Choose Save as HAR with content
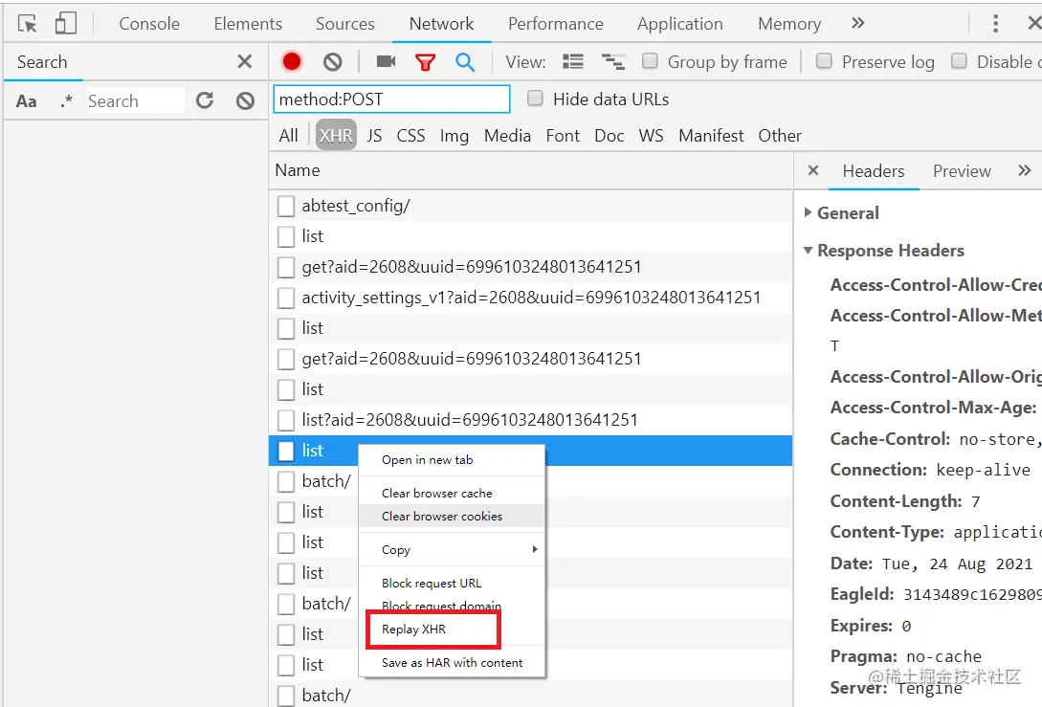 [x=452, y=662]
